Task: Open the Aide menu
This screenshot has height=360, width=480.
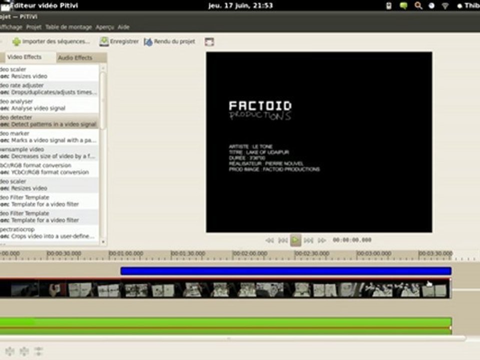Action: [123, 27]
